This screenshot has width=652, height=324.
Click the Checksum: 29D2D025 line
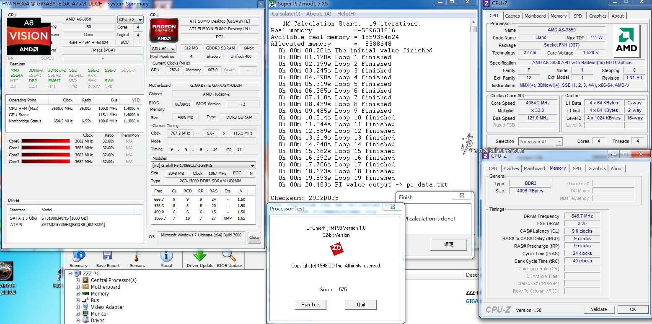pos(305,198)
